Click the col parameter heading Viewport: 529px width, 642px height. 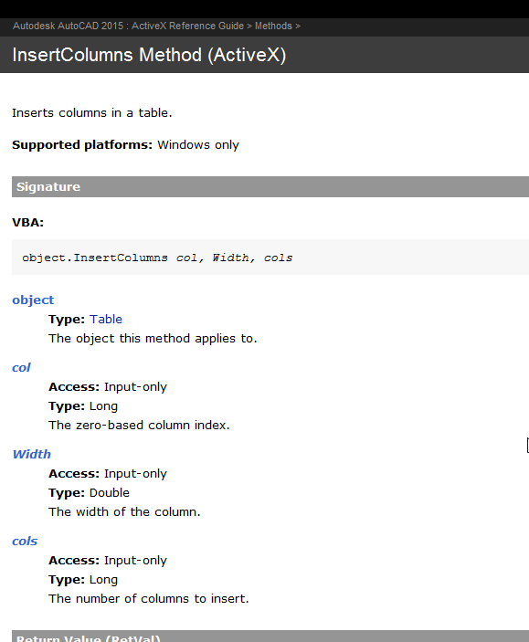pyautogui.click(x=21, y=367)
